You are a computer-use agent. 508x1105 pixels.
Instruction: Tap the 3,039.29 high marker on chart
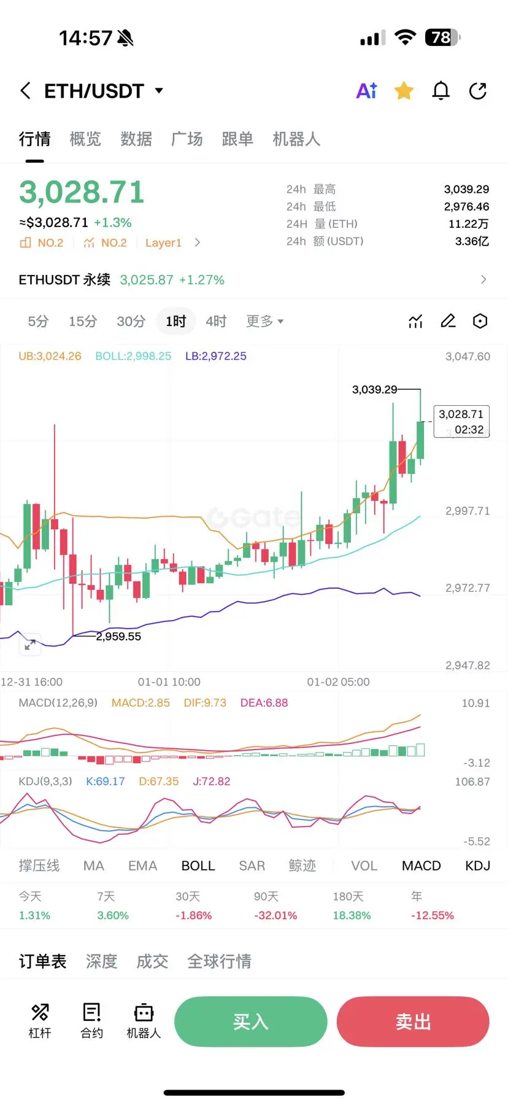coord(374,390)
